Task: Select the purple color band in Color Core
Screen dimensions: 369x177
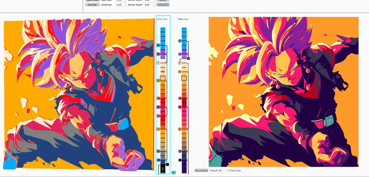Action: click(163, 54)
